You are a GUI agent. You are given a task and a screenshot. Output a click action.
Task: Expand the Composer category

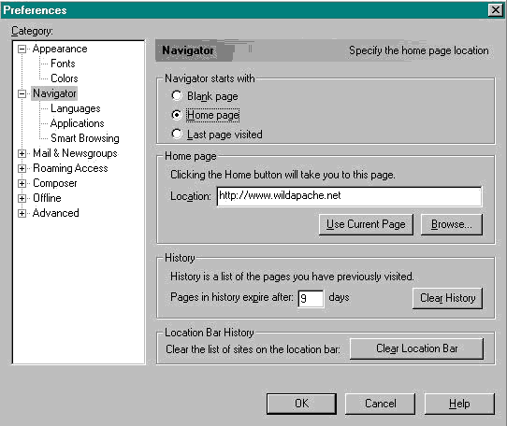(x=22, y=183)
